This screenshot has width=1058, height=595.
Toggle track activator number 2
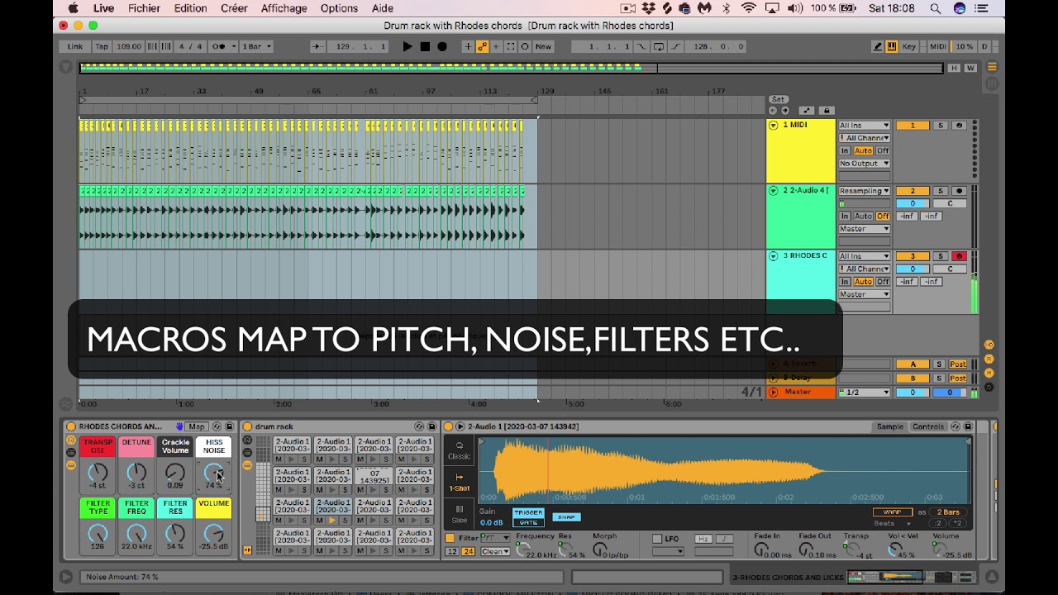(913, 191)
